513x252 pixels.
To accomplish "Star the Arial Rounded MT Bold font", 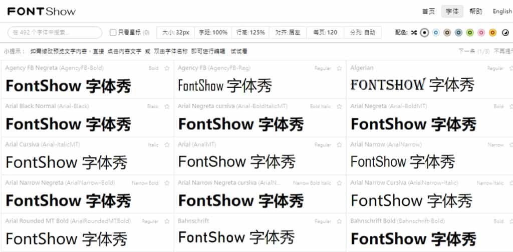I will [167, 221].
